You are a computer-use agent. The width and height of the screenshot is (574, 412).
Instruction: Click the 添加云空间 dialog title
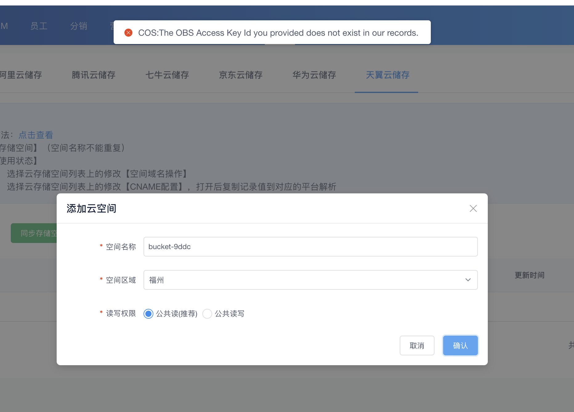[x=91, y=208]
